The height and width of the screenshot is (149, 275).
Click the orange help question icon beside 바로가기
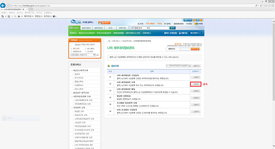tap(199, 49)
